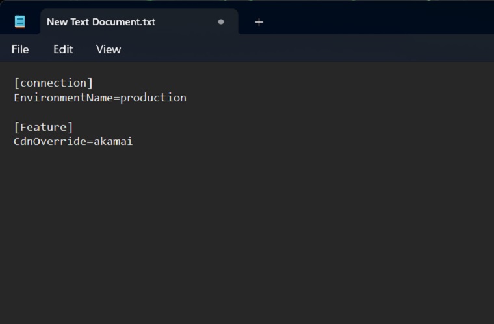The image size is (494, 324).
Task: Click the akamai value text
Action: pos(113,141)
